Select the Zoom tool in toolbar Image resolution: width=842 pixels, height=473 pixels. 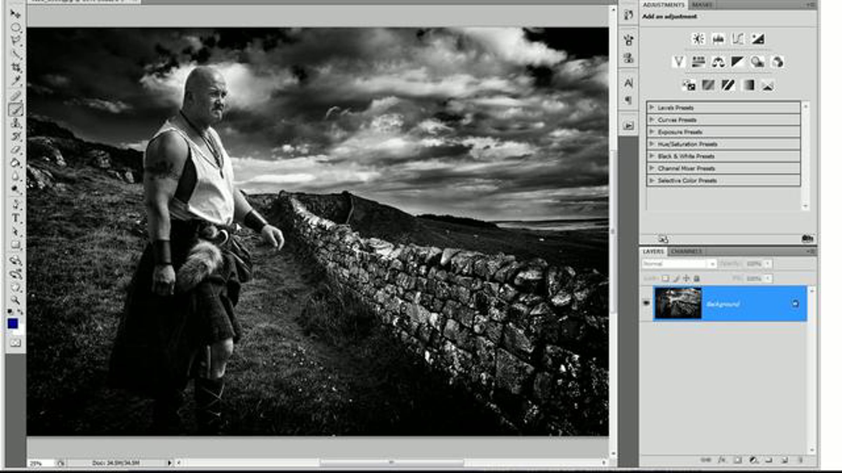(15, 300)
